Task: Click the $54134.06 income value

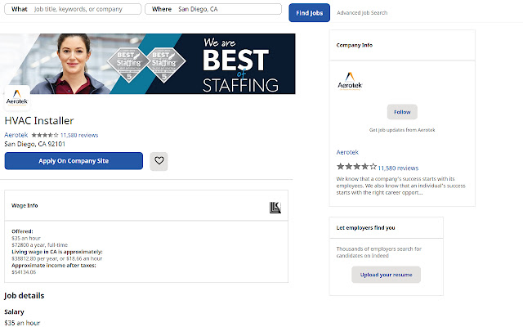Action: pyautogui.click(x=24, y=272)
